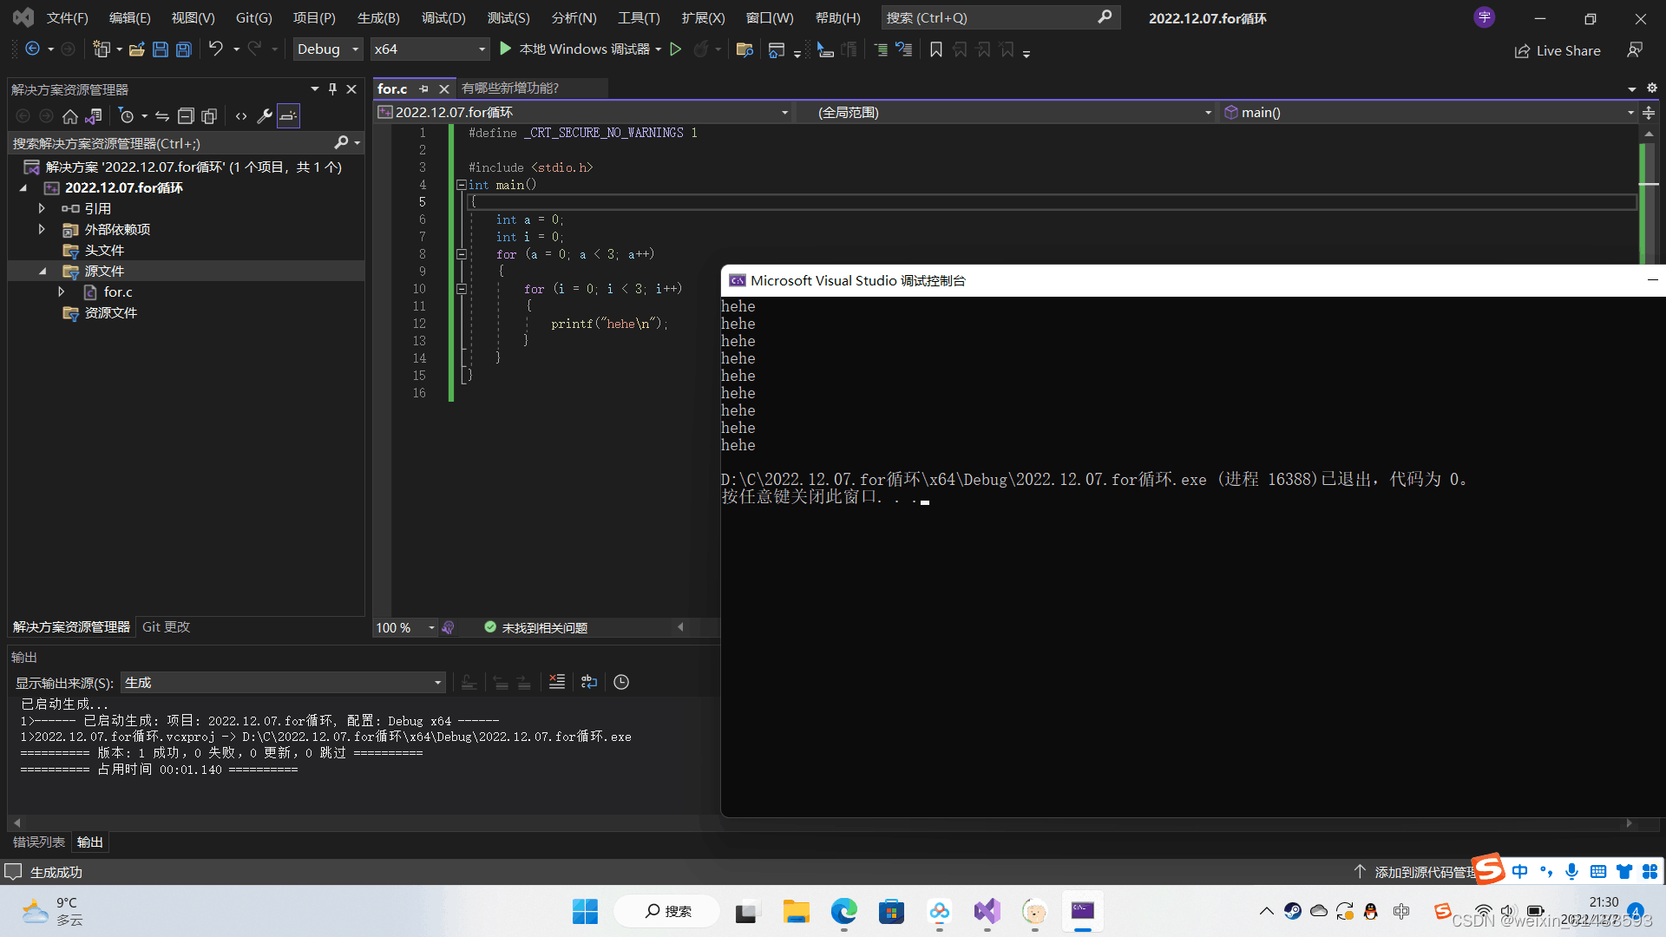Switch views icon in Solution Explorer
This screenshot has height=937, width=1666.
pos(94,115)
